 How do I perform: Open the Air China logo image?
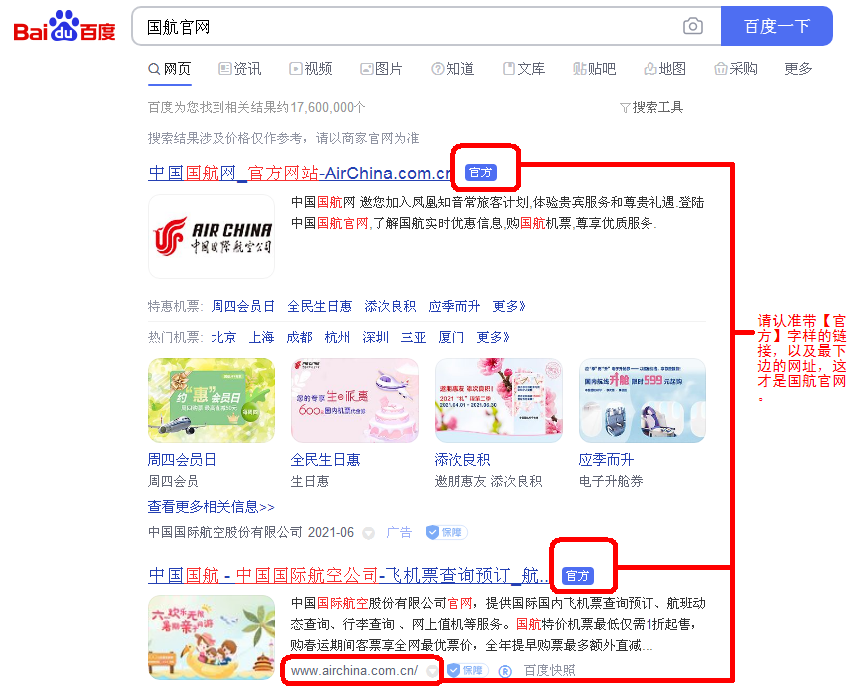(x=212, y=237)
